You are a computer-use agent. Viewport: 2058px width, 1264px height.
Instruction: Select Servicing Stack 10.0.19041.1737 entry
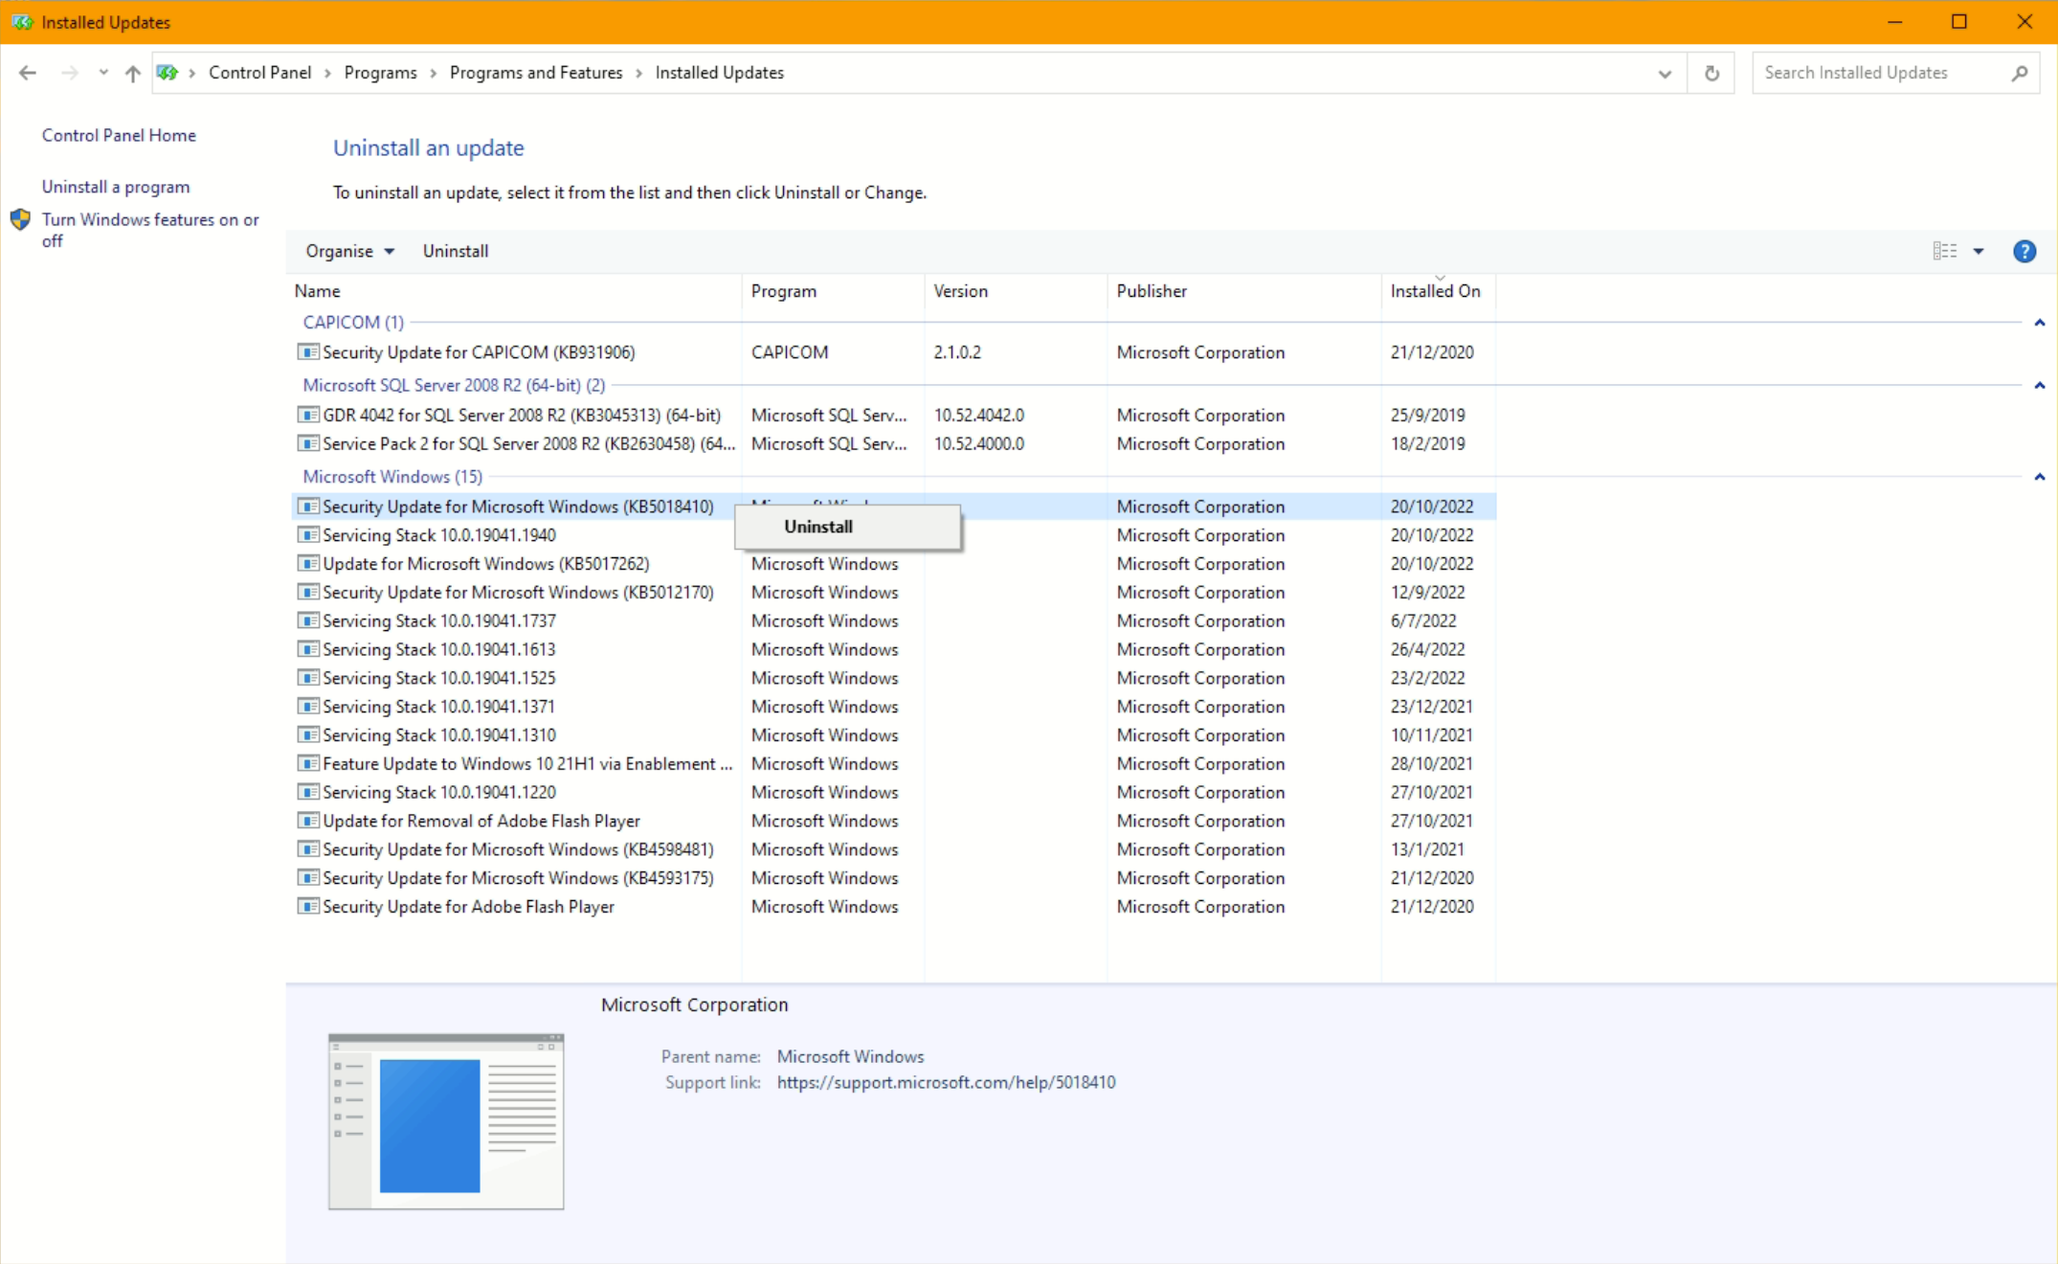coord(439,621)
